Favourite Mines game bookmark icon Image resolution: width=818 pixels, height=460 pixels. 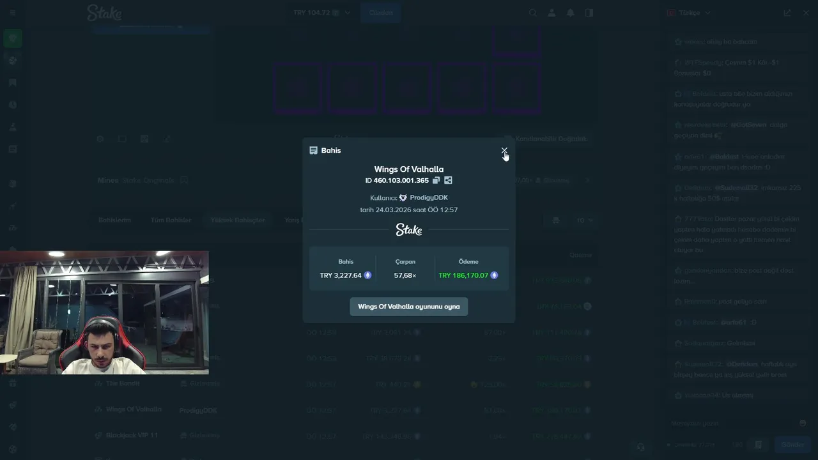pos(184,180)
